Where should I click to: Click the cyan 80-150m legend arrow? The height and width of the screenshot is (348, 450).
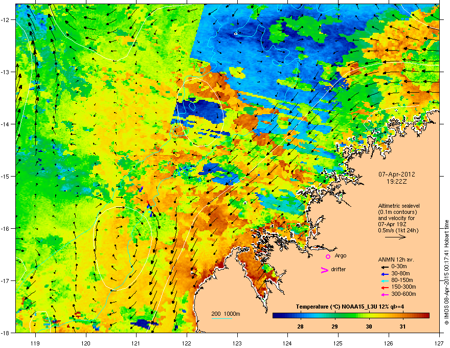385,280
